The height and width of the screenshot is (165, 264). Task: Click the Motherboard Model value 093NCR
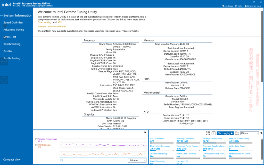click(184, 99)
